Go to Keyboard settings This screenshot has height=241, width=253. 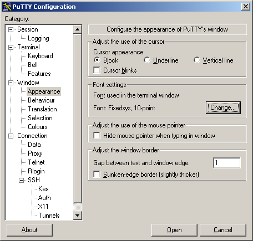[x=41, y=56]
